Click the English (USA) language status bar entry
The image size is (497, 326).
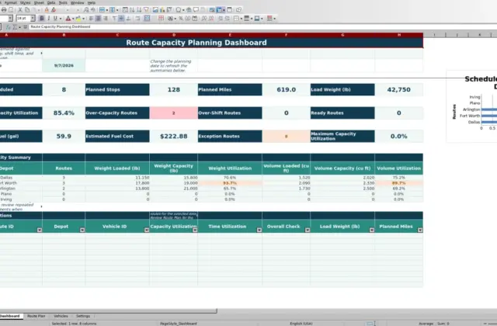pyautogui.click(x=301, y=324)
